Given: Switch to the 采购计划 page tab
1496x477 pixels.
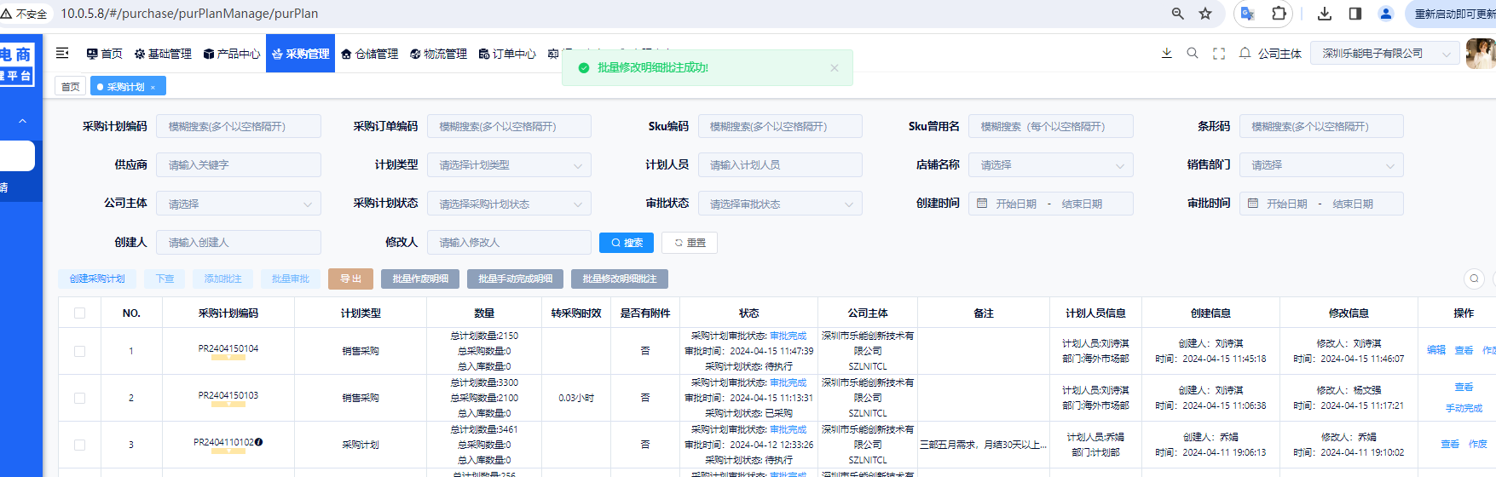Looking at the screenshot, I should point(126,86).
